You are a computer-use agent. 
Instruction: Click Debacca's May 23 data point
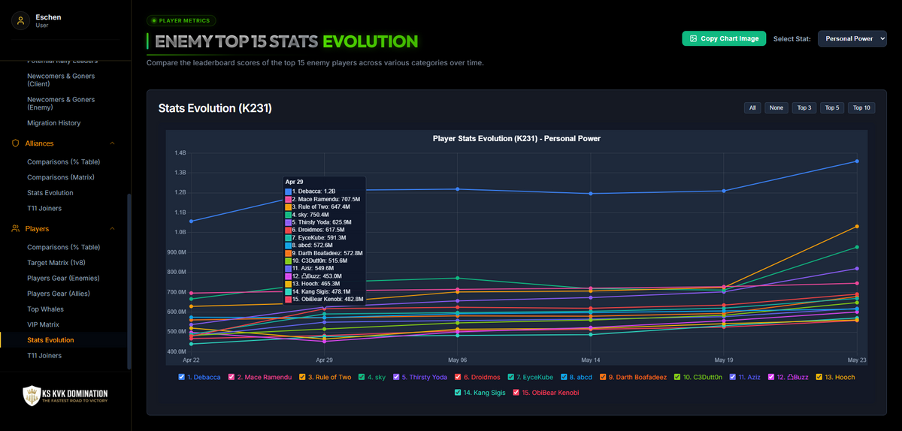click(x=857, y=161)
